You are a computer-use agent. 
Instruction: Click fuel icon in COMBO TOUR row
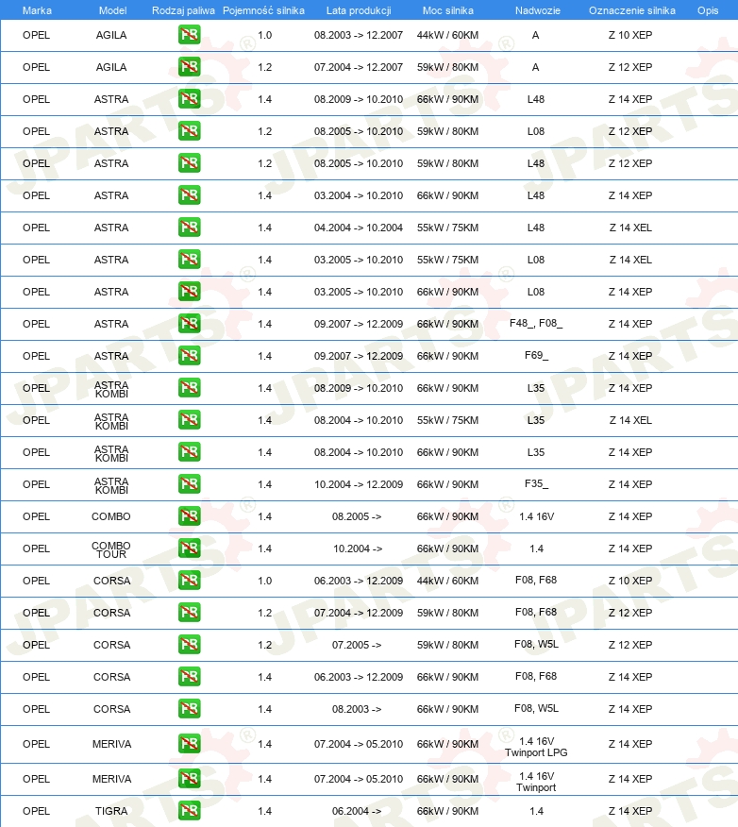coord(190,549)
